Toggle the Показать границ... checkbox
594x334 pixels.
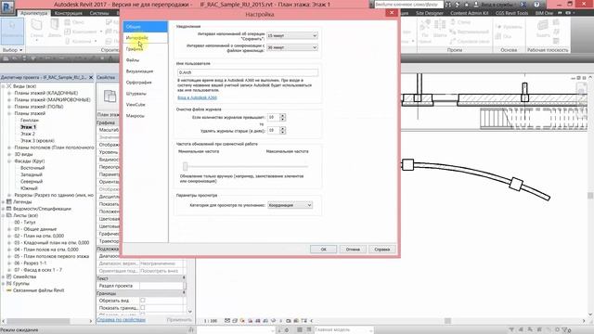pyautogui.click(x=143, y=308)
